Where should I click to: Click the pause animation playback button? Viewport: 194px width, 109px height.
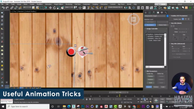[x=144, y=99]
